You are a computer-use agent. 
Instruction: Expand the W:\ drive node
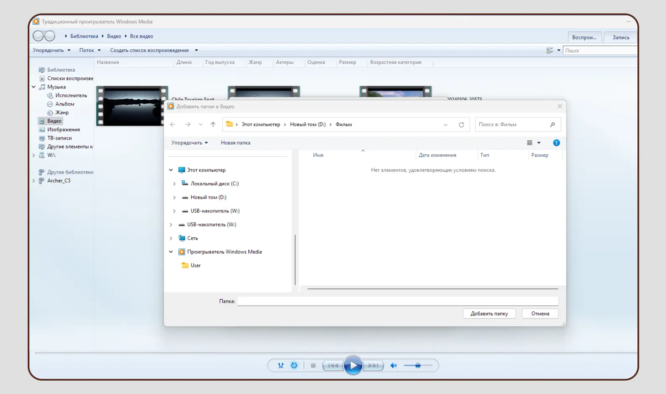point(34,155)
